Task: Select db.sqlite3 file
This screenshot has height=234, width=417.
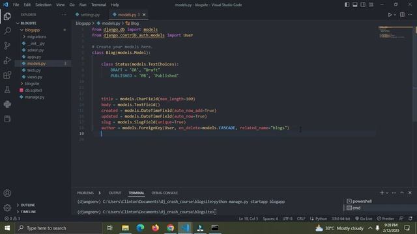Action: 42,90
